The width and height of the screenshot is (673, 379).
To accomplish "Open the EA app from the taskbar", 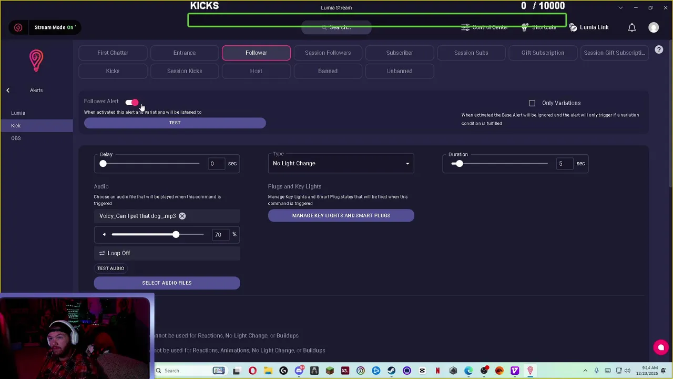I will click(499, 371).
